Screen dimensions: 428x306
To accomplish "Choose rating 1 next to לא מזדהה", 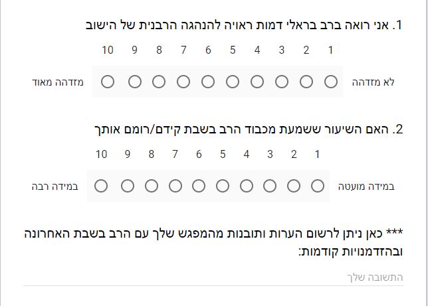I will (331, 82).
